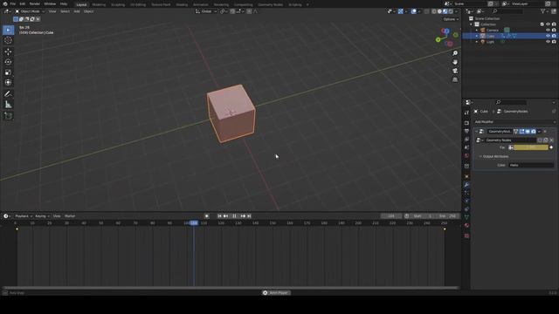The height and width of the screenshot is (314, 559).
Task: Toggle Collection visibility eye in outliner
Action: (x=548, y=24)
